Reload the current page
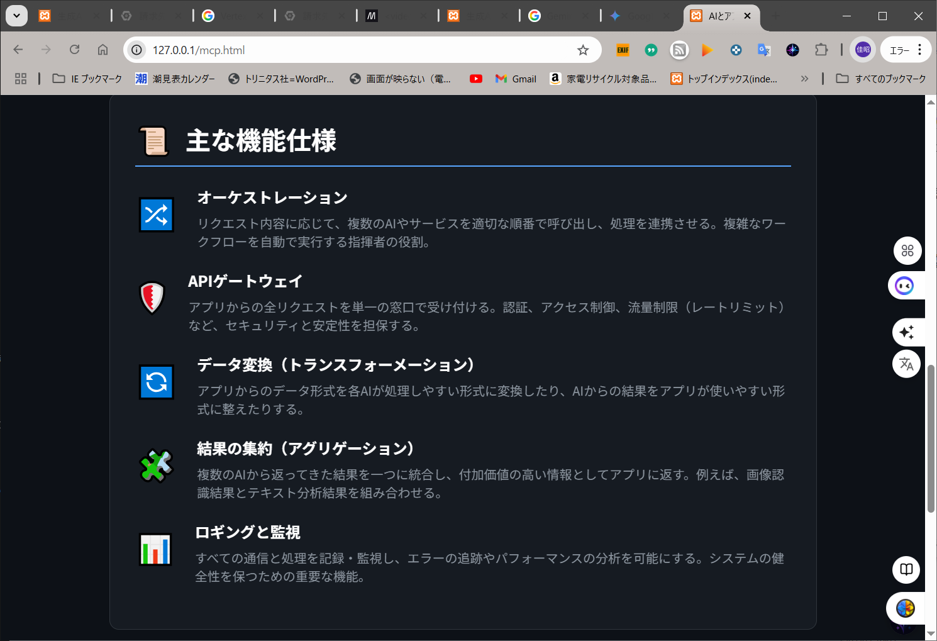Viewport: 937px width, 641px height. tap(75, 50)
